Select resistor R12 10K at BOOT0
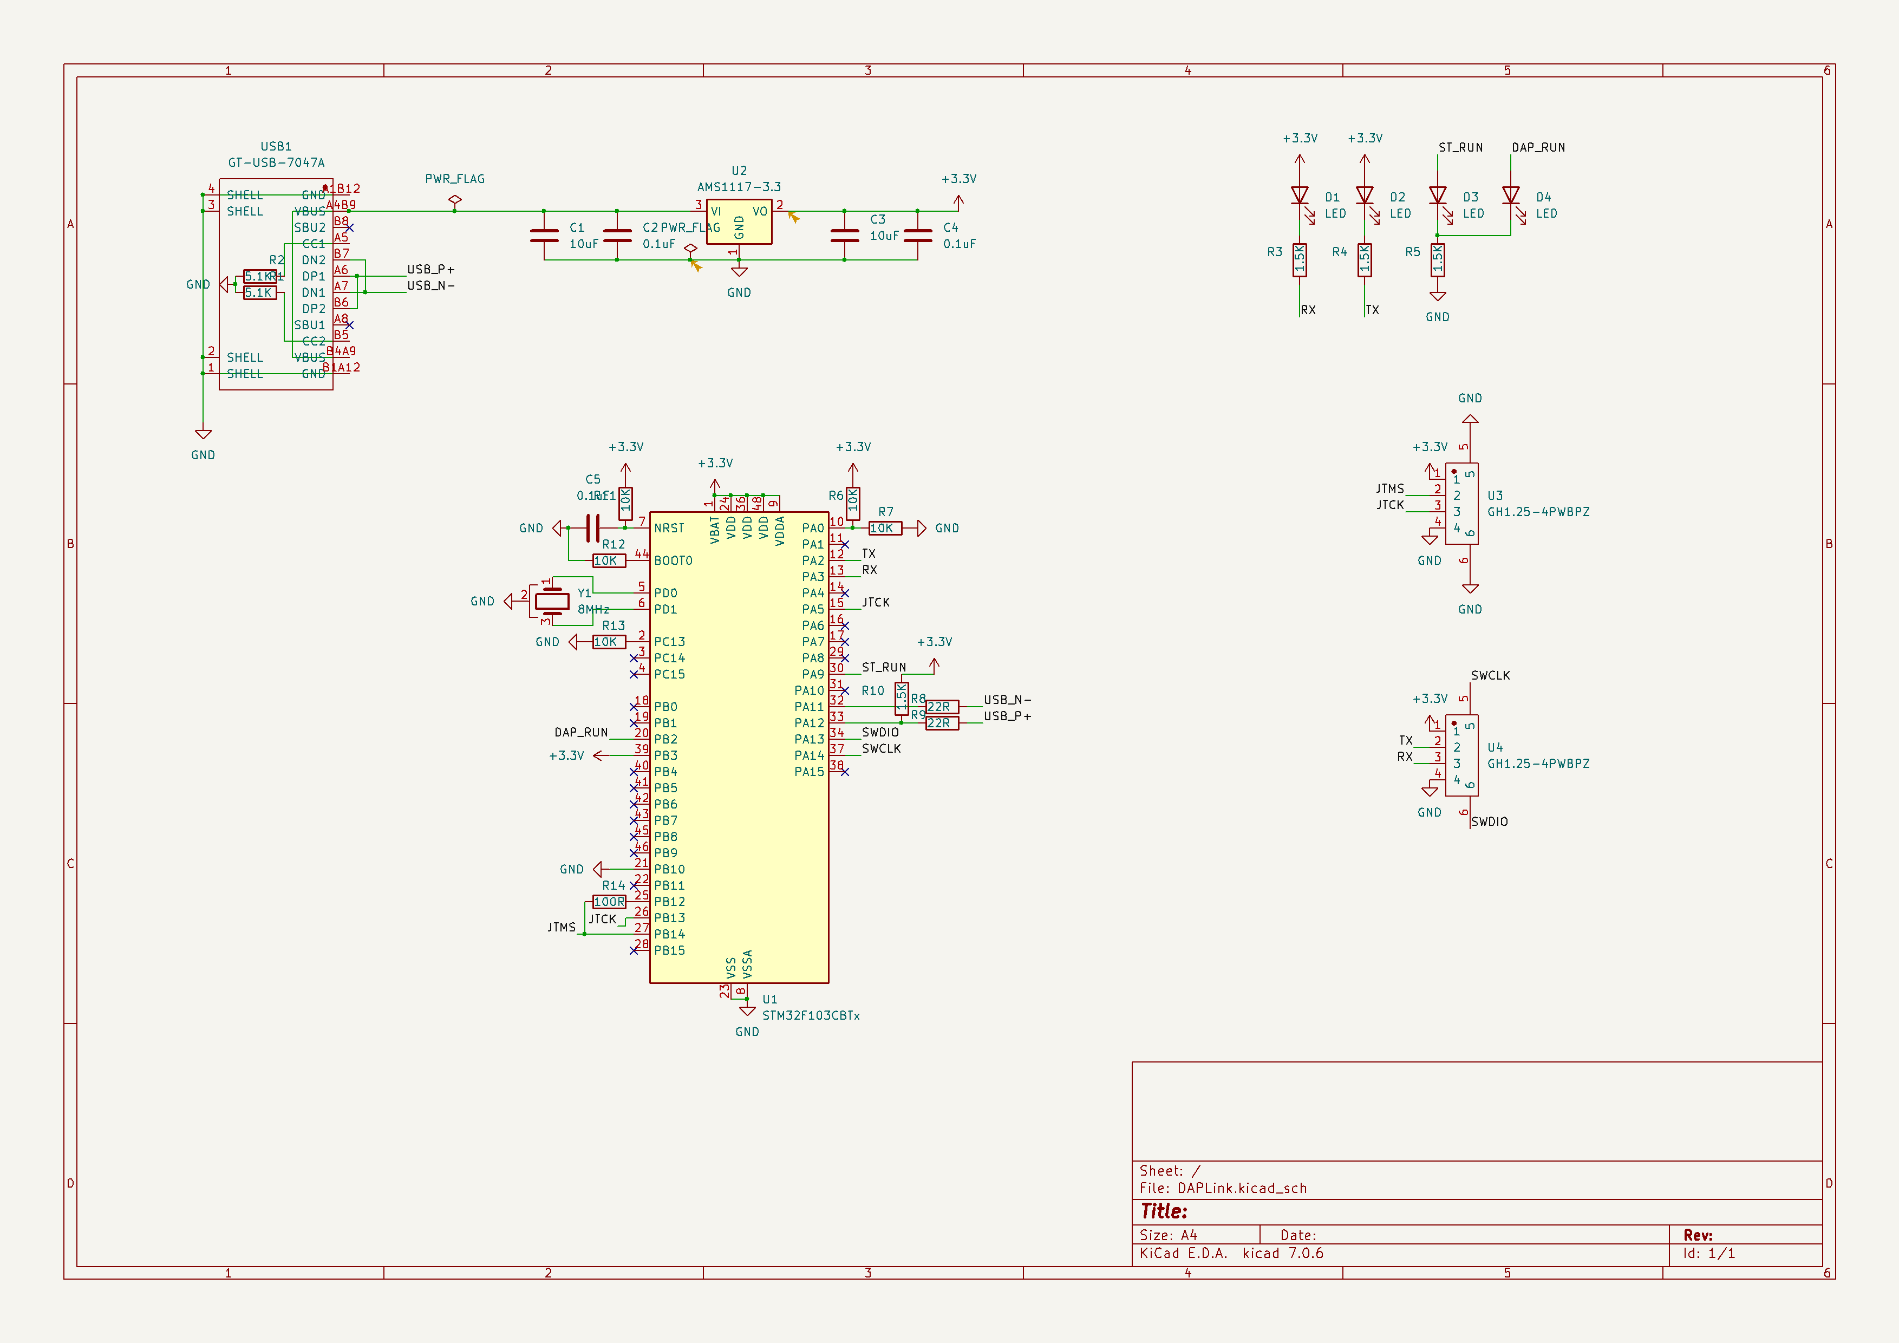Viewport: 1899px width, 1343px height. [609, 560]
